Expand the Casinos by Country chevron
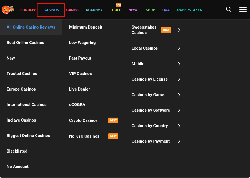This screenshot has width=250, height=178. 179,126
